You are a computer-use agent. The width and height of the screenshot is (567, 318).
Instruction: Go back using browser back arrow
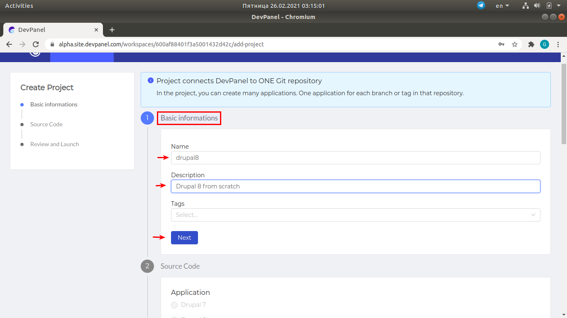tap(9, 44)
